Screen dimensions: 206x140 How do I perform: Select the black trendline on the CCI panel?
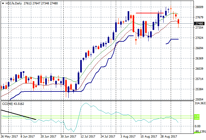coord(18,115)
